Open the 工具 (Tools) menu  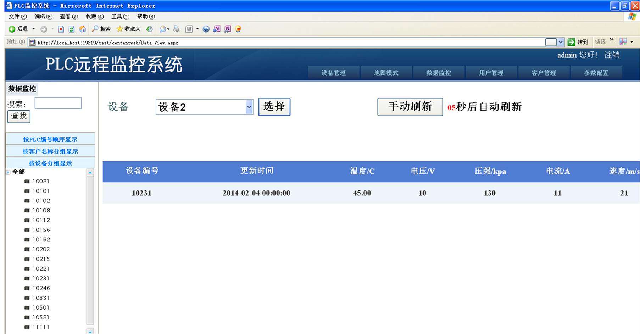tap(120, 17)
